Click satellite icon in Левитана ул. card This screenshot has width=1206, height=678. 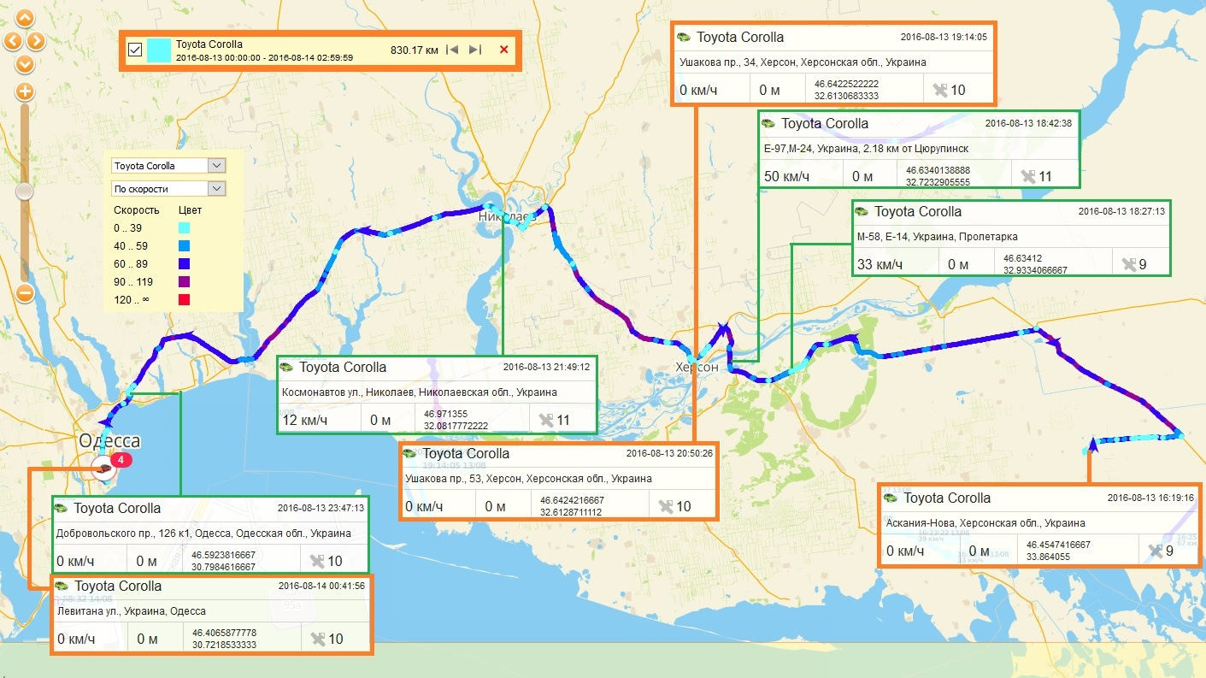[319, 639]
